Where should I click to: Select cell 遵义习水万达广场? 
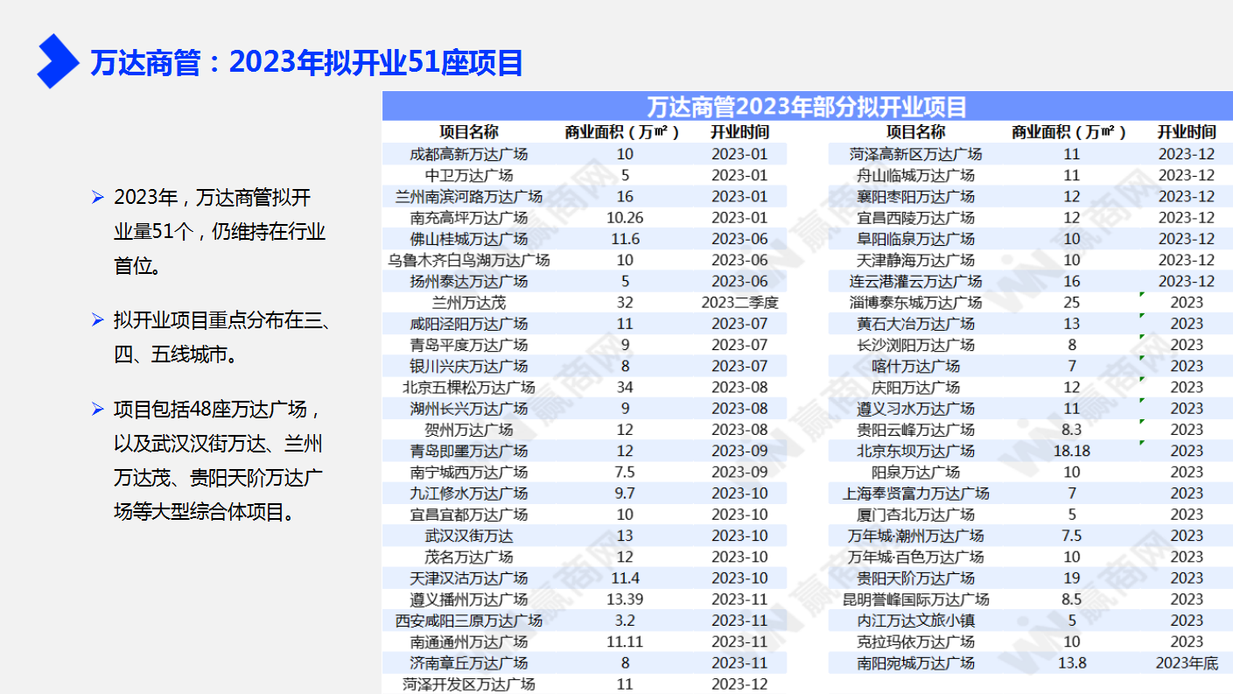915,409
